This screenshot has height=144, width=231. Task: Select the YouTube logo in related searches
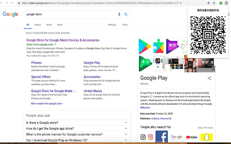tap(192, 137)
